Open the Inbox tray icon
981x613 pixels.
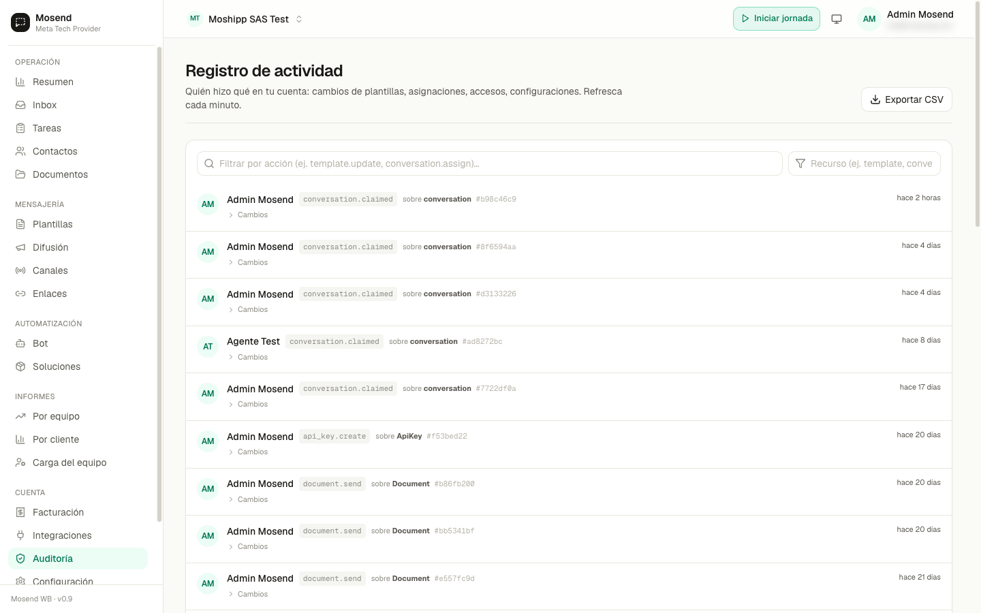20,105
